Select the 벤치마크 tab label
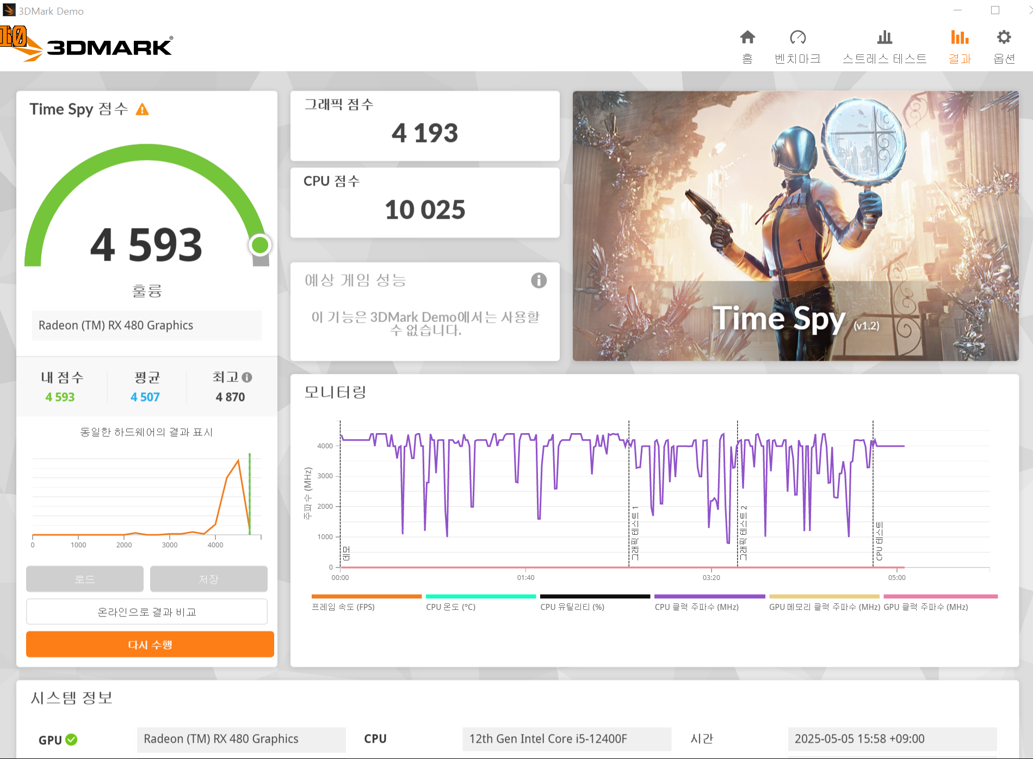 tap(797, 59)
